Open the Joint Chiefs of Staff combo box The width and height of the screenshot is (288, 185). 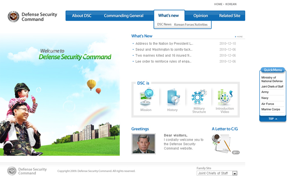pos(214,173)
